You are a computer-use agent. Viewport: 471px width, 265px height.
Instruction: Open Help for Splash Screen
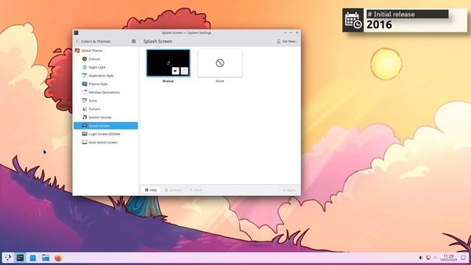click(x=151, y=190)
